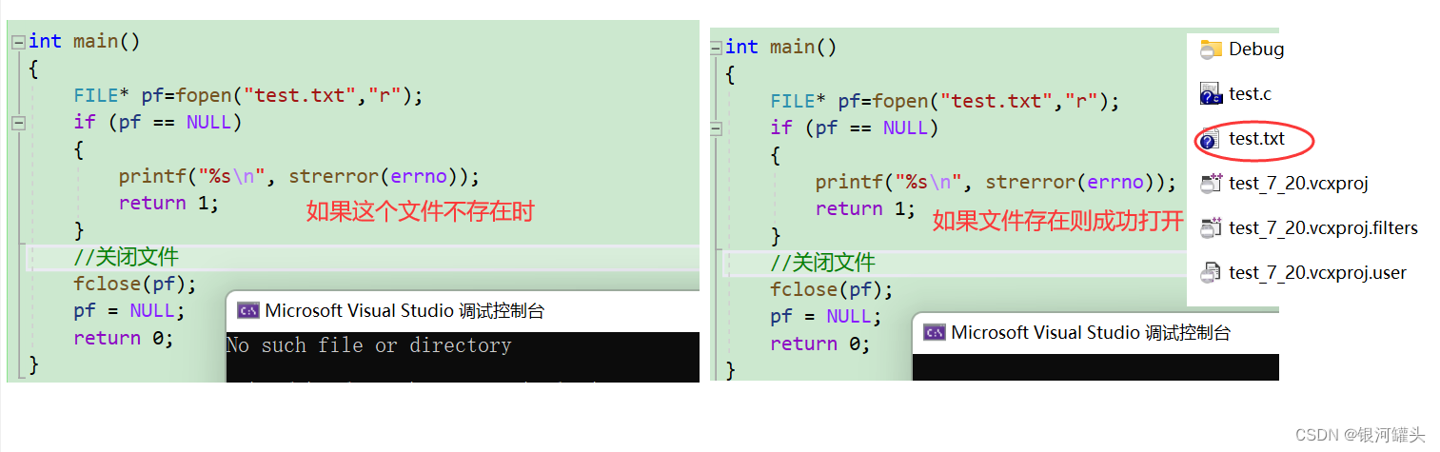Select the 'test_7_20.vcxproj' file name

(x=1298, y=184)
